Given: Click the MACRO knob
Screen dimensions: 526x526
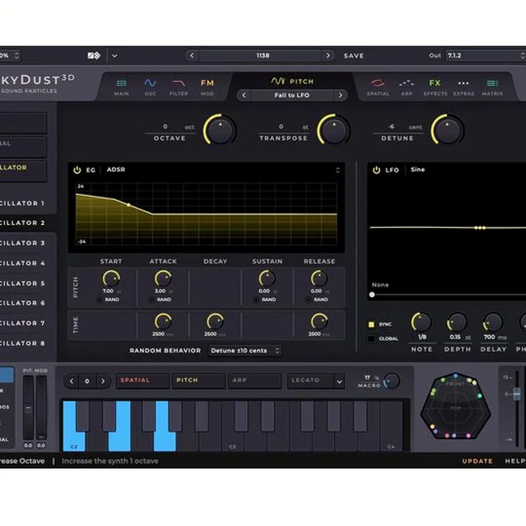Looking at the screenshot, I should [x=392, y=381].
